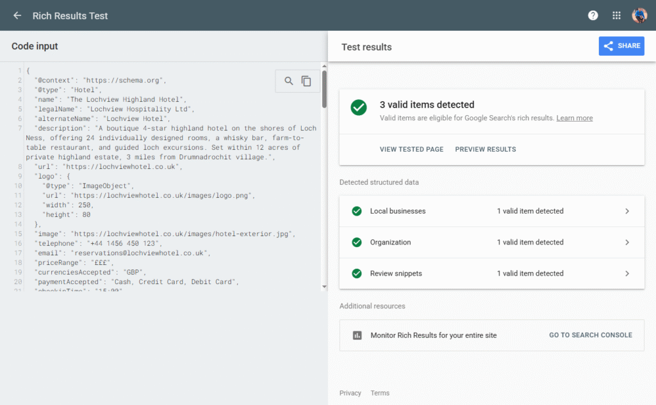Viewport: 656px width, 405px height.
Task: Click the large green valid items checkmark
Action: point(359,107)
